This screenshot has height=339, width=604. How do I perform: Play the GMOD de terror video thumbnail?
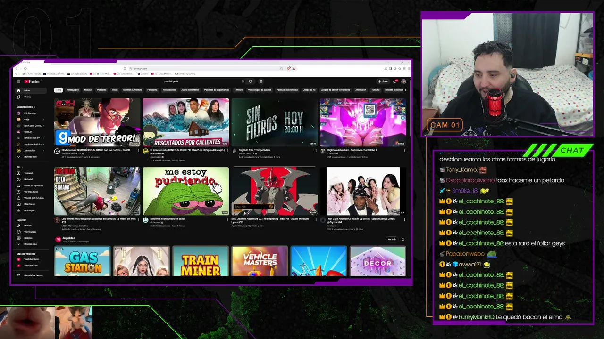coord(97,122)
